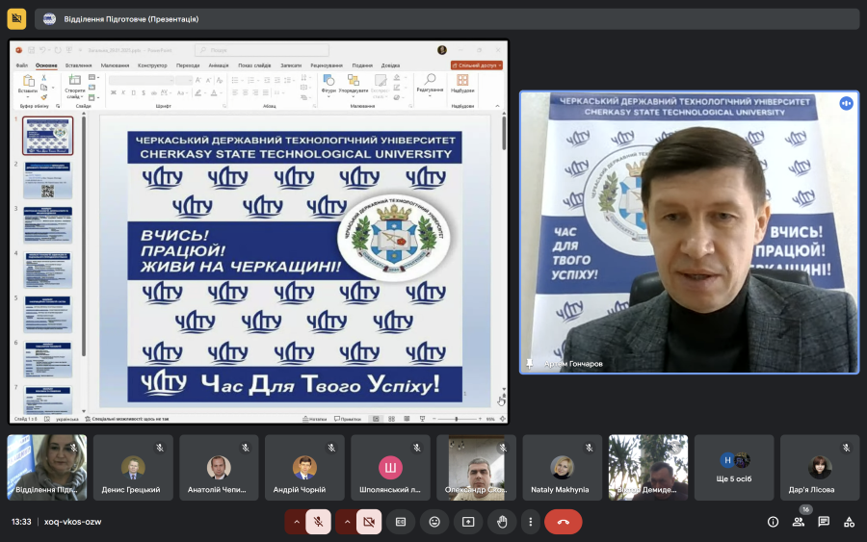Open the Рецензування ribbon tab
The height and width of the screenshot is (542, 867).
pyautogui.click(x=327, y=65)
